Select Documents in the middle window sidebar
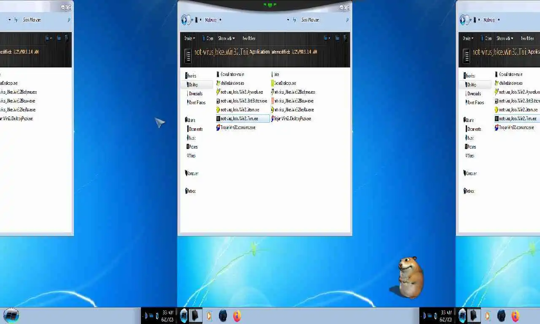Image resolution: width=540 pixels, height=324 pixels. click(195, 129)
